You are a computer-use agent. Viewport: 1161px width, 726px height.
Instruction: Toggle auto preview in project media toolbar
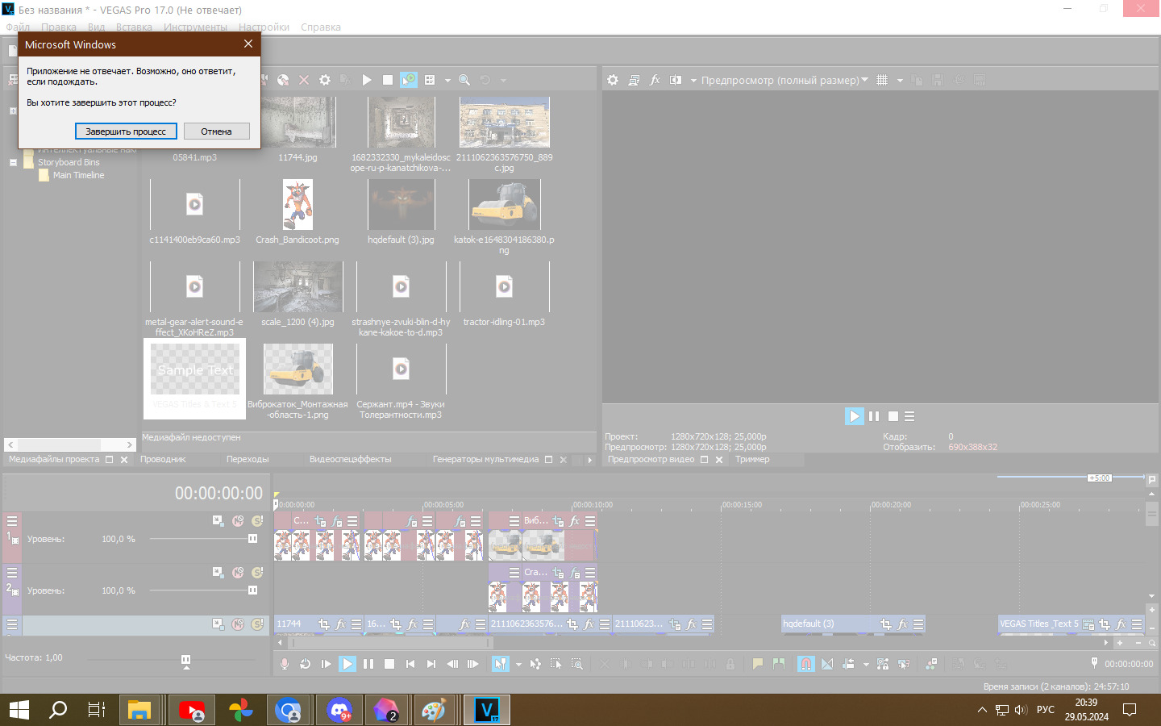[409, 80]
